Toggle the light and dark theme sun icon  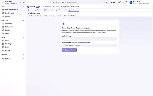123,2
